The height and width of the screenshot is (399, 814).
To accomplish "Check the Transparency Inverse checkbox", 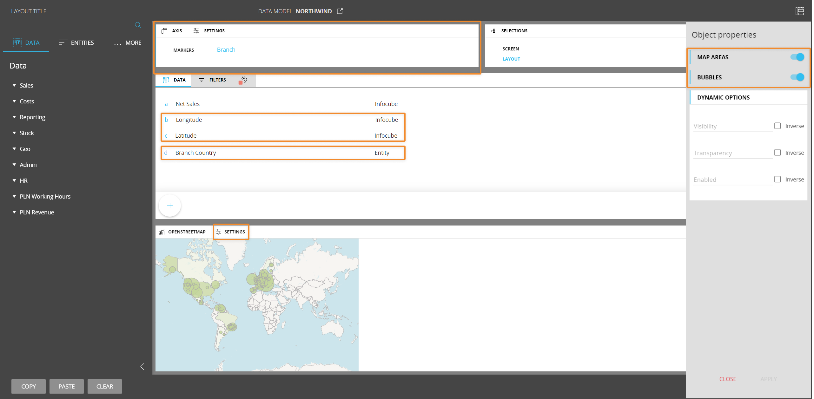I will pyautogui.click(x=778, y=153).
